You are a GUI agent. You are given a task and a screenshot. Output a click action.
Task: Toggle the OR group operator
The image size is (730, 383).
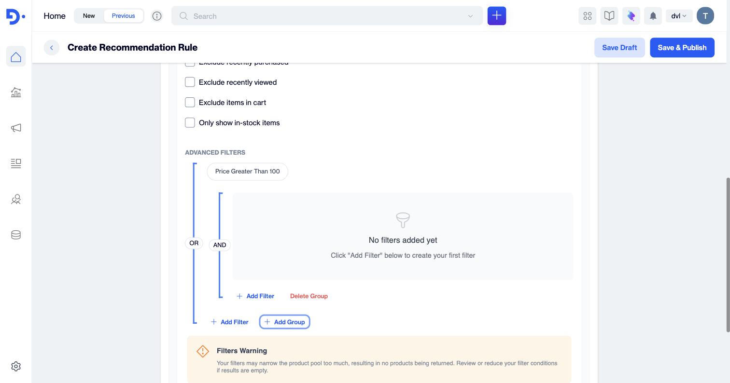pyautogui.click(x=194, y=243)
